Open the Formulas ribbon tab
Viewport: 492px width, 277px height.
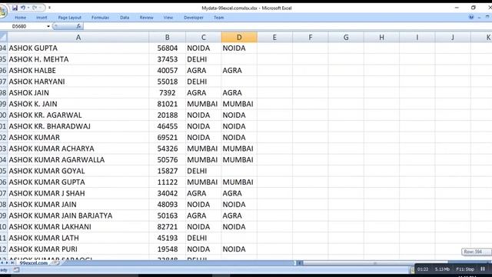pyautogui.click(x=101, y=18)
